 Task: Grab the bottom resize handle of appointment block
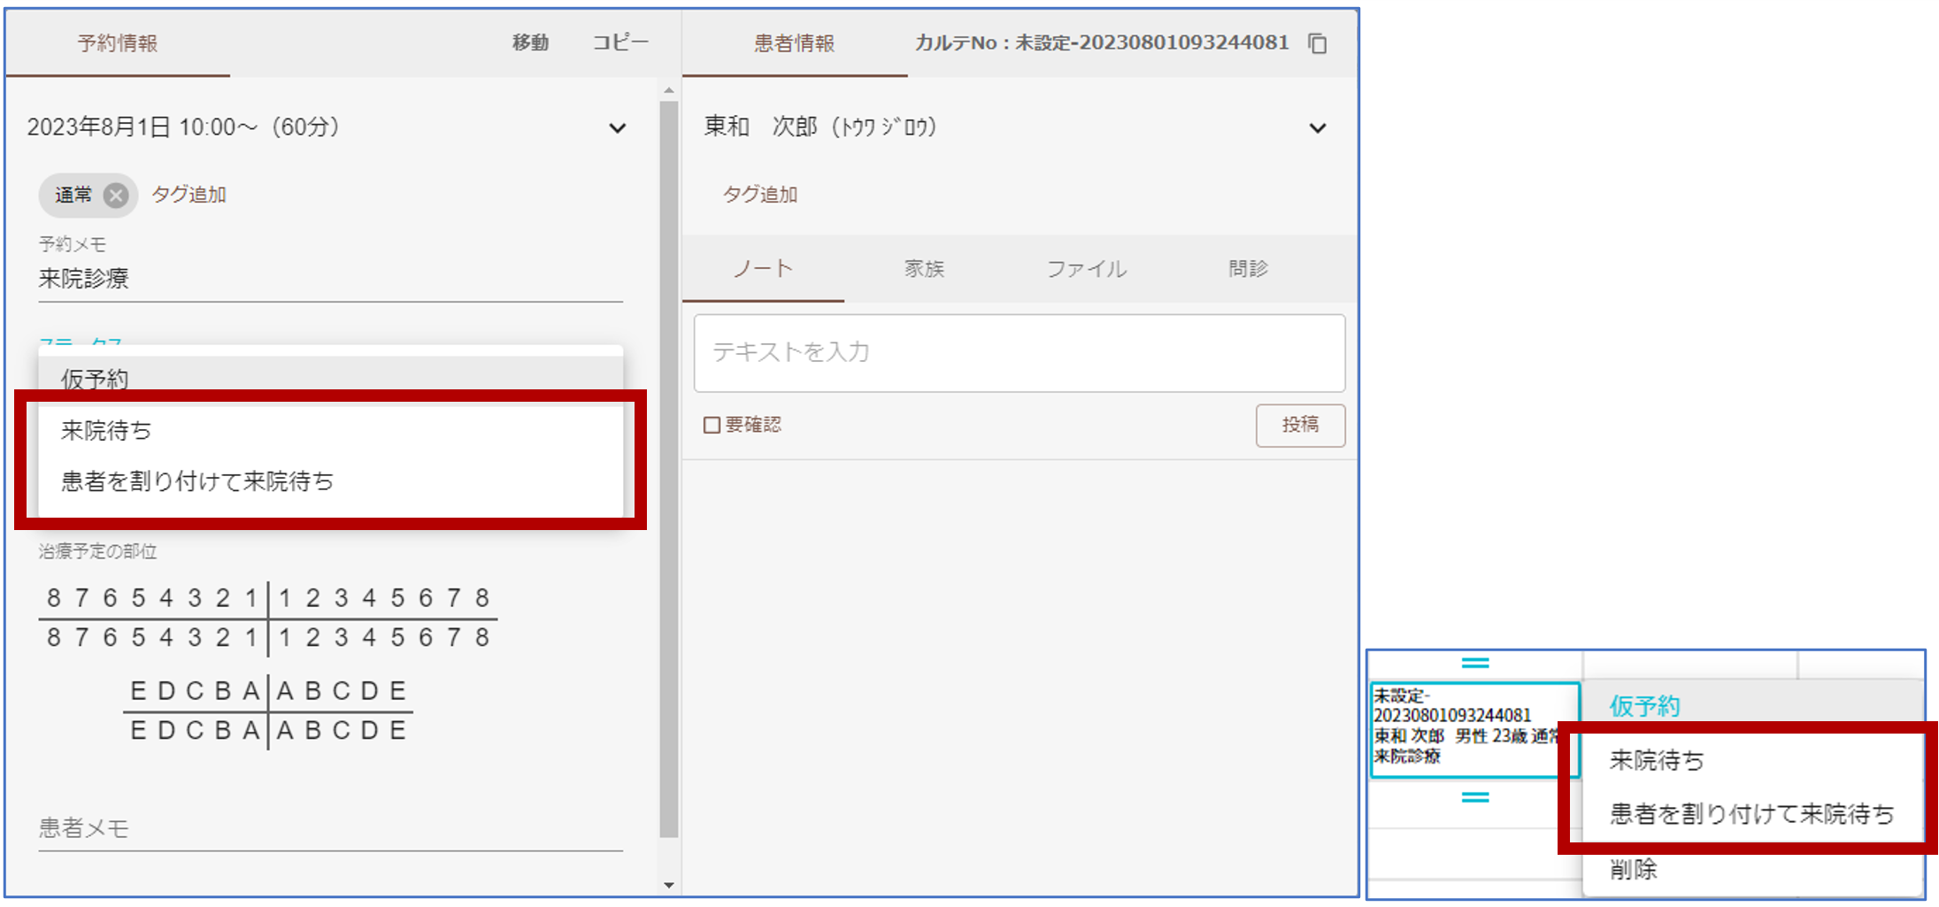pyautogui.click(x=1474, y=797)
